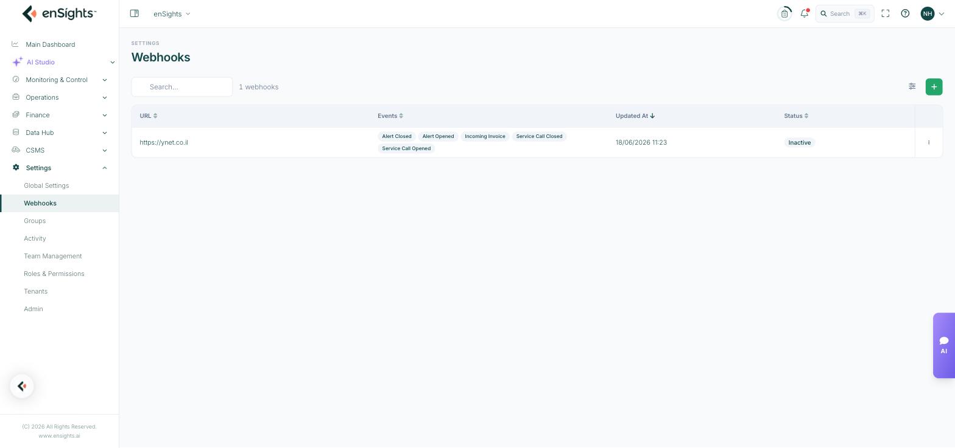
Task: Expand the Finance section
Action: [x=105, y=115]
